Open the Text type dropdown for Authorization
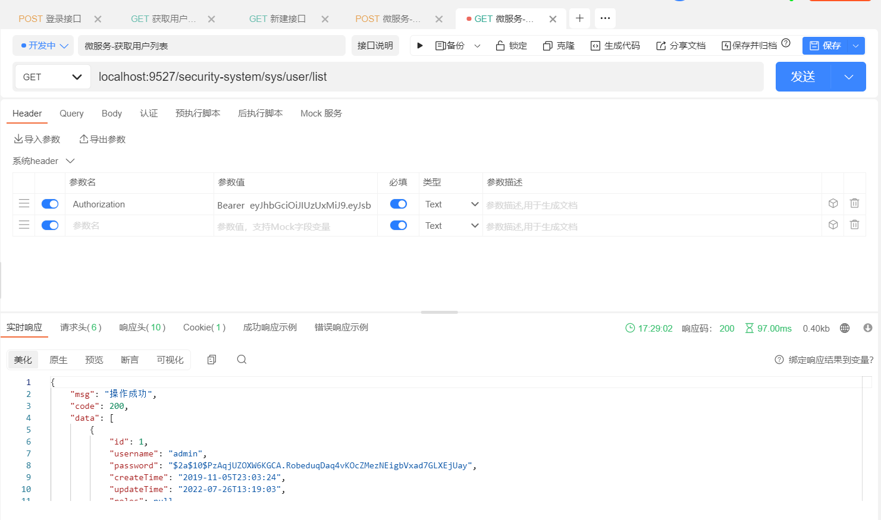881x520 pixels. (452, 204)
